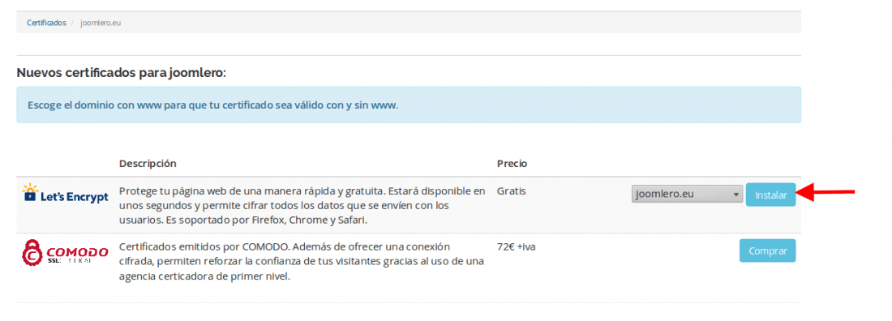Click the Precio column header
The image size is (892, 321).
point(512,164)
